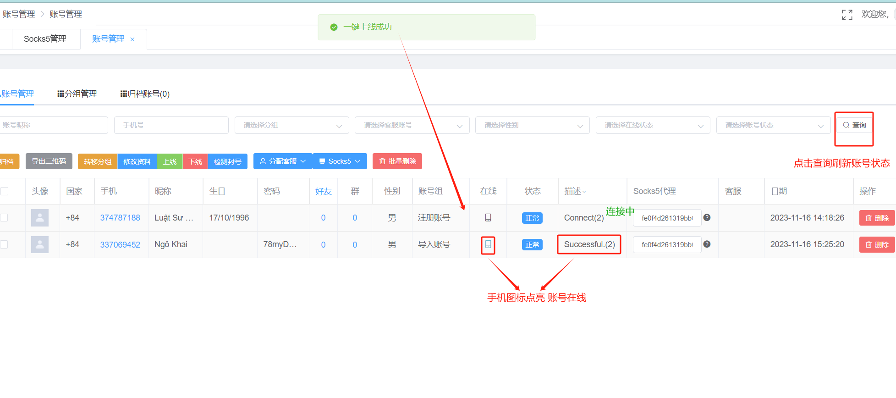
Task: Click the 批量删除 trash button
Action: click(397, 161)
